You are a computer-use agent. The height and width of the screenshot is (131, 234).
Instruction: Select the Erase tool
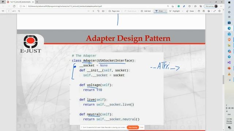(x=190, y=11)
